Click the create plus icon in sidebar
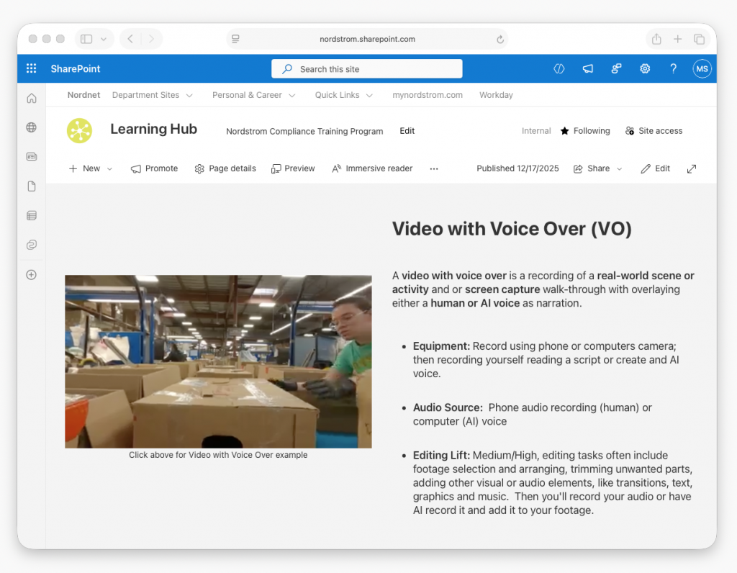 31,274
